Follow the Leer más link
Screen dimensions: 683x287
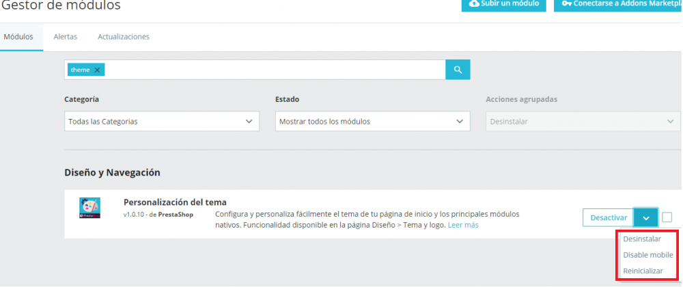tap(463, 225)
